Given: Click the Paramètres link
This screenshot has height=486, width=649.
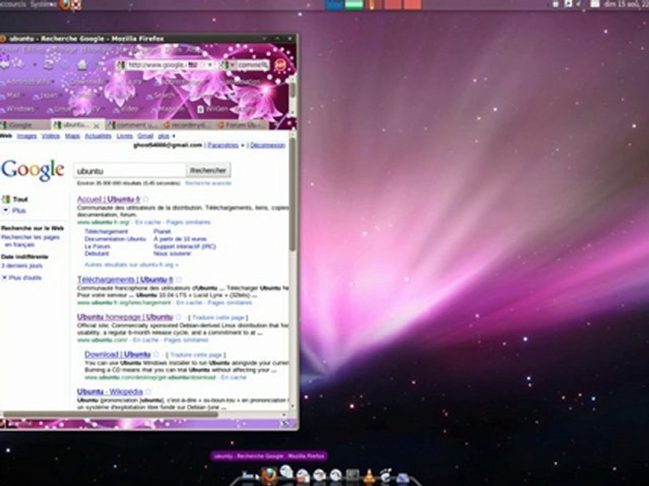Looking at the screenshot, I should click(223, 145).
